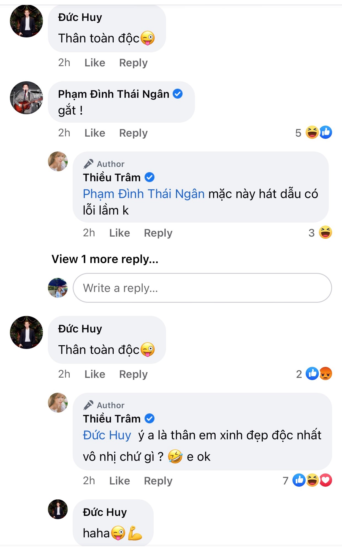Click the Write a reply input field
342x547 pixels.
[193, 288]
